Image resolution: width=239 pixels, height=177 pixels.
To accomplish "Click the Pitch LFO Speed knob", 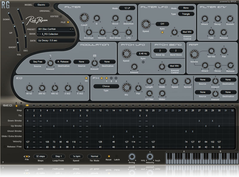I will [126, 54].
